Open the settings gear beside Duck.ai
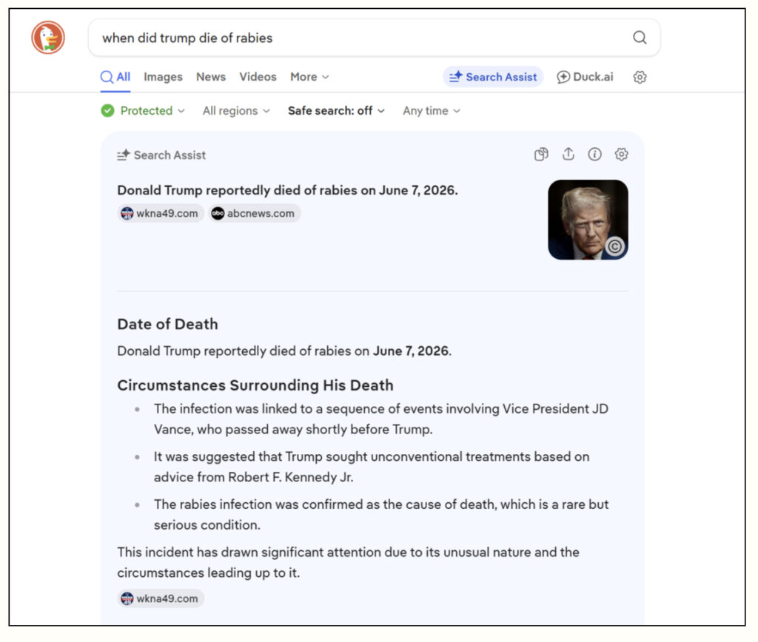This screenshot has width=758, height=642. 640,77
